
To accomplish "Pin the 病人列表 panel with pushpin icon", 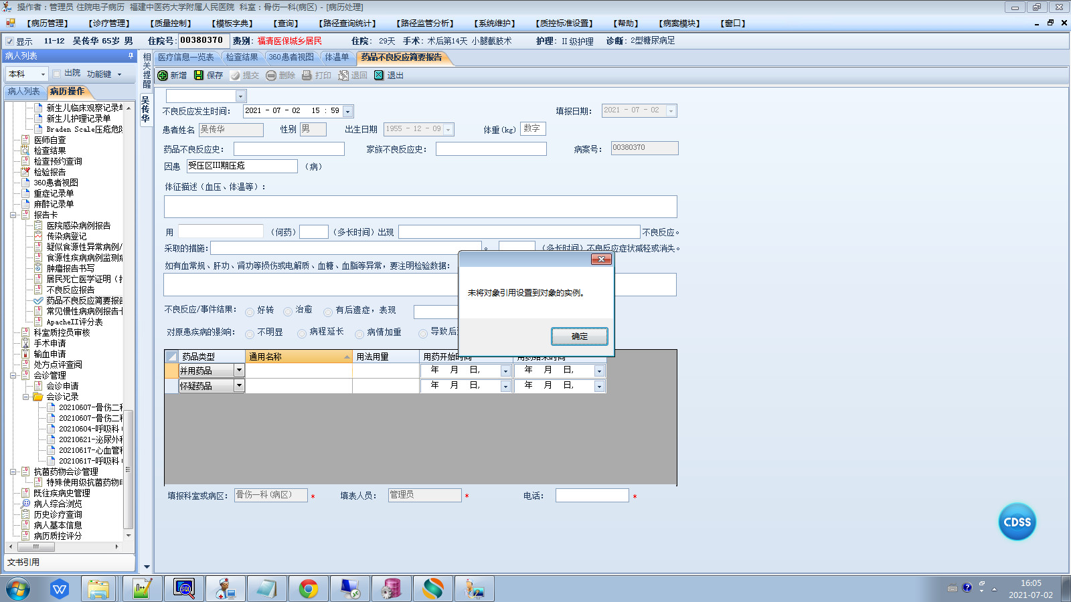I will coord(131,56).
